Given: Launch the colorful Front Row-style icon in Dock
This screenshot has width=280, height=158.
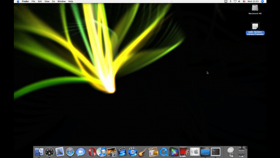Looking at the screenshot, I should 174,152.
